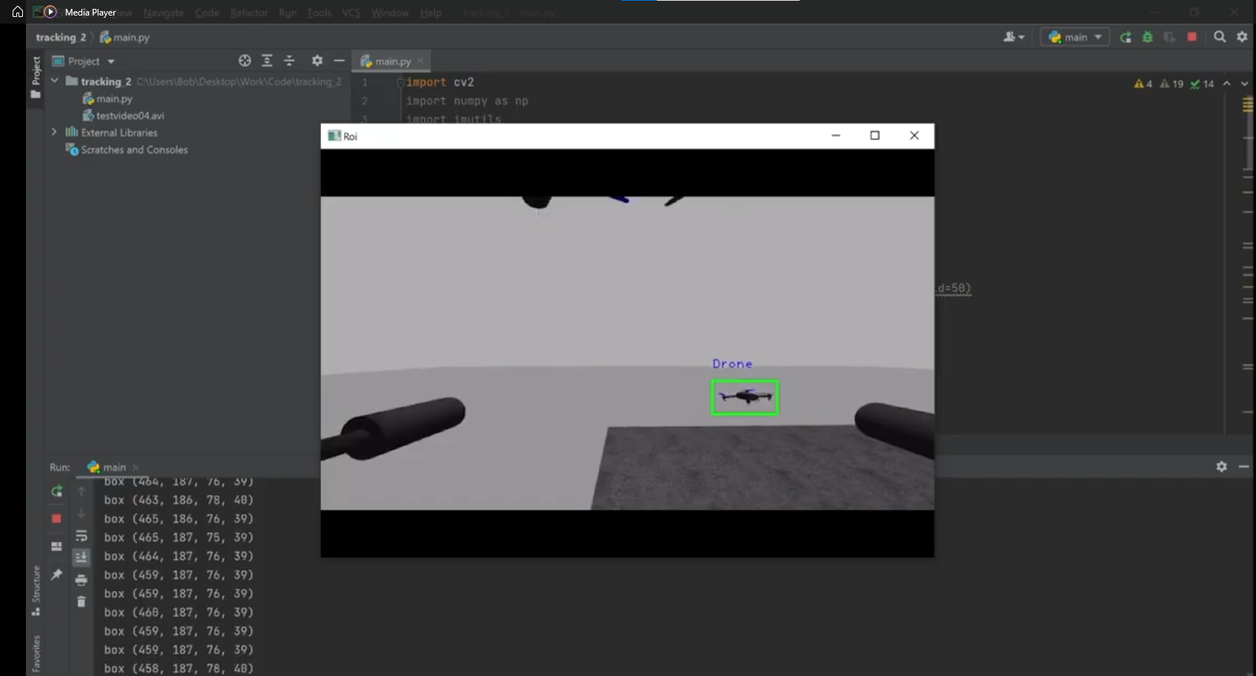Screen dimensions: 1256x676
Task: Pin the Run tab with the pin icon
Action: click(x=56, y=574)
